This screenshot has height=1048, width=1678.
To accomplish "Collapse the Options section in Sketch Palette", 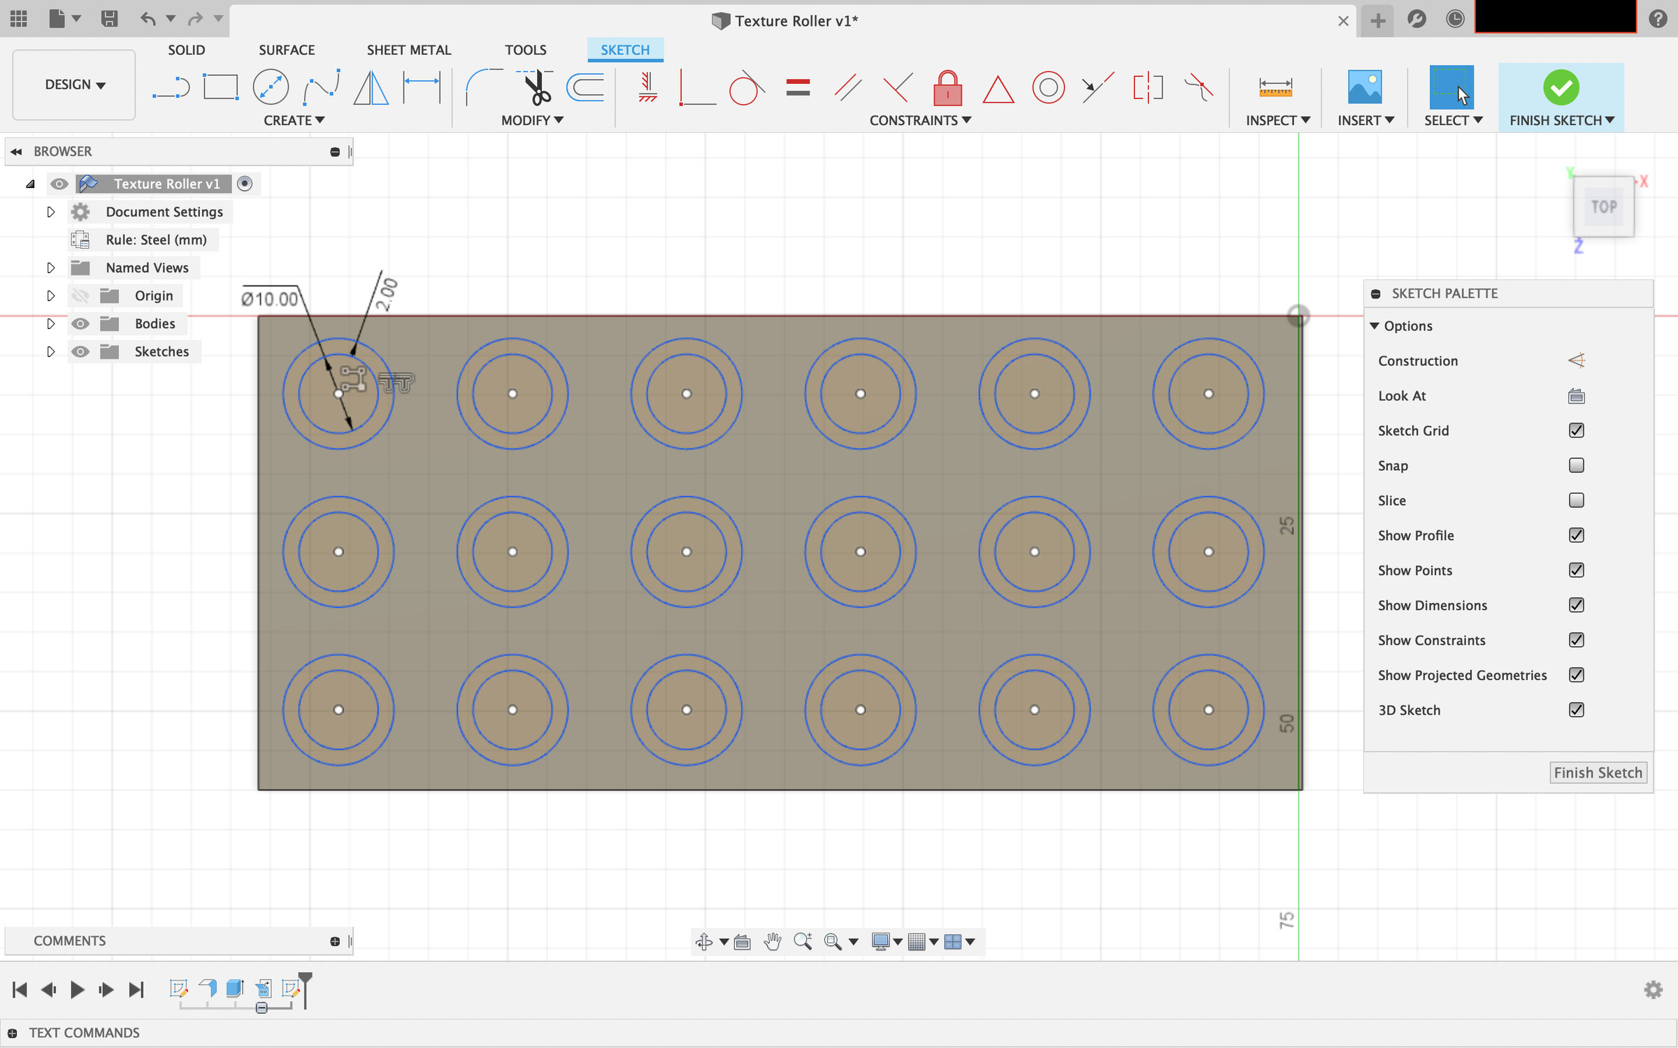I will [1376, 326].
